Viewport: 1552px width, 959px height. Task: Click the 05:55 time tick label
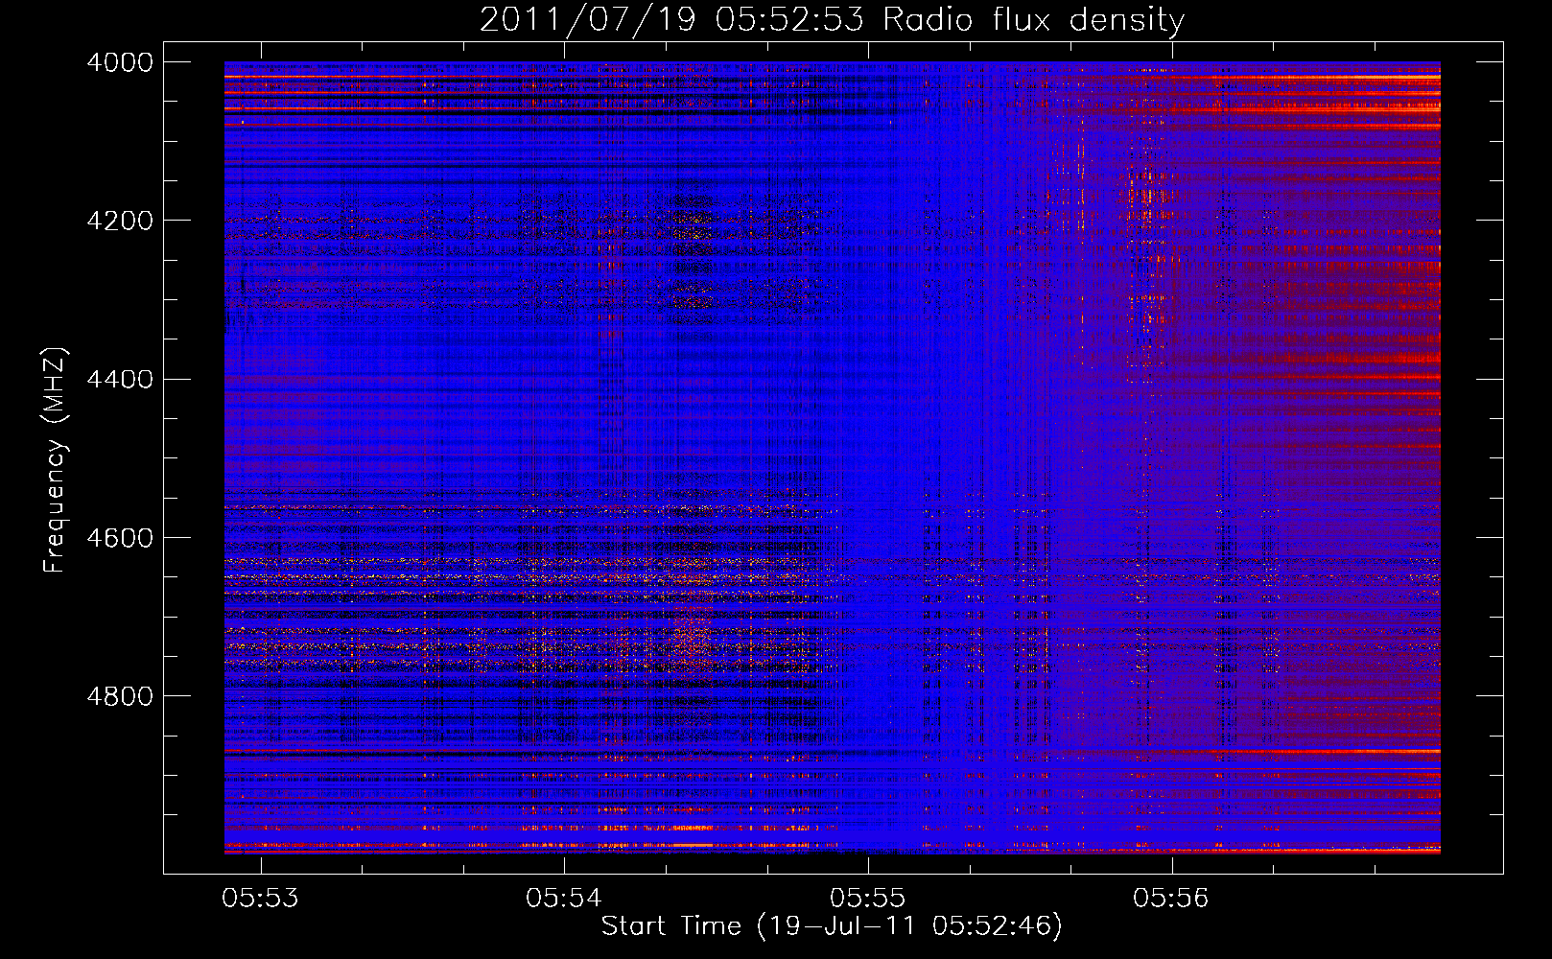(x=868, y=898)
